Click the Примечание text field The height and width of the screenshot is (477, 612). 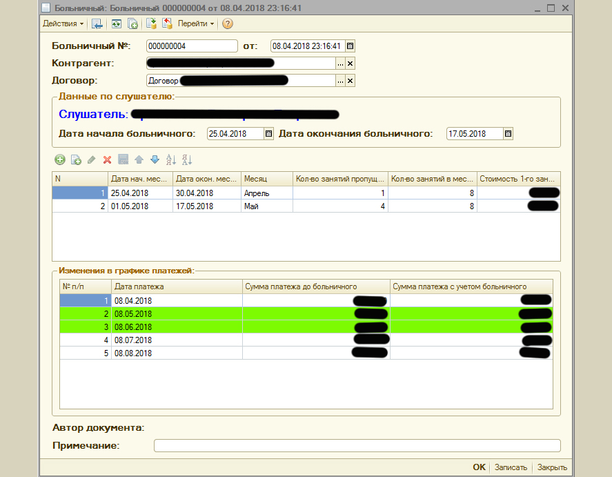click(357, 446)
